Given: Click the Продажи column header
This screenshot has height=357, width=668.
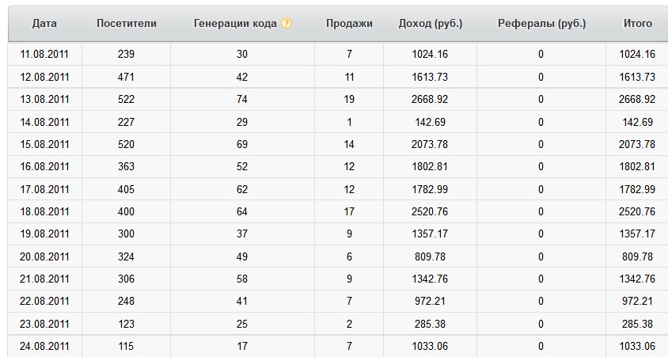Looking at the screenshot, I should coord(349,24).
